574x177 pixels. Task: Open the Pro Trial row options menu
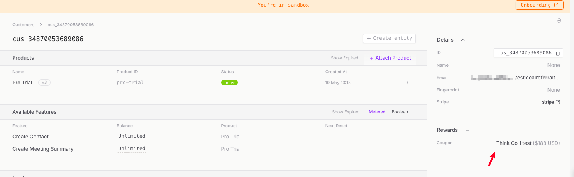(x=407, y=83)
